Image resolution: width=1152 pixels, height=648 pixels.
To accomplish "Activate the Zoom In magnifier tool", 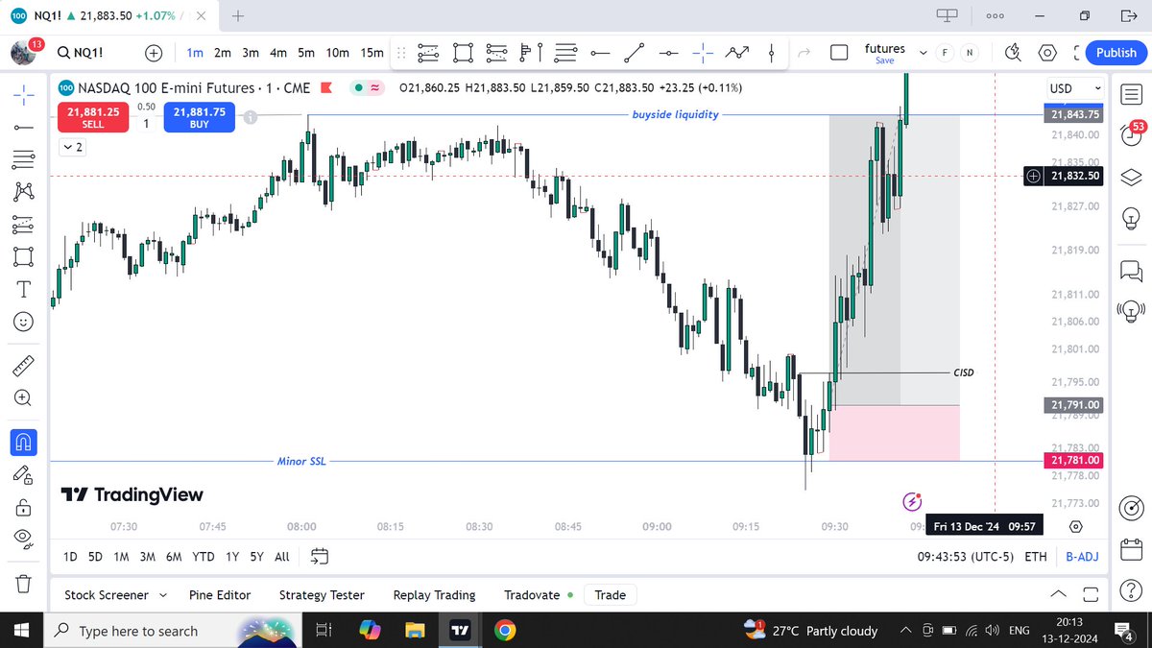I will 25,397.
